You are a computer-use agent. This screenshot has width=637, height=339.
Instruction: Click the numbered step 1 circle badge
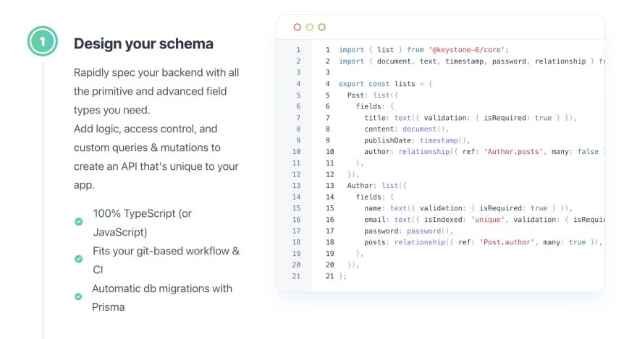43,42
